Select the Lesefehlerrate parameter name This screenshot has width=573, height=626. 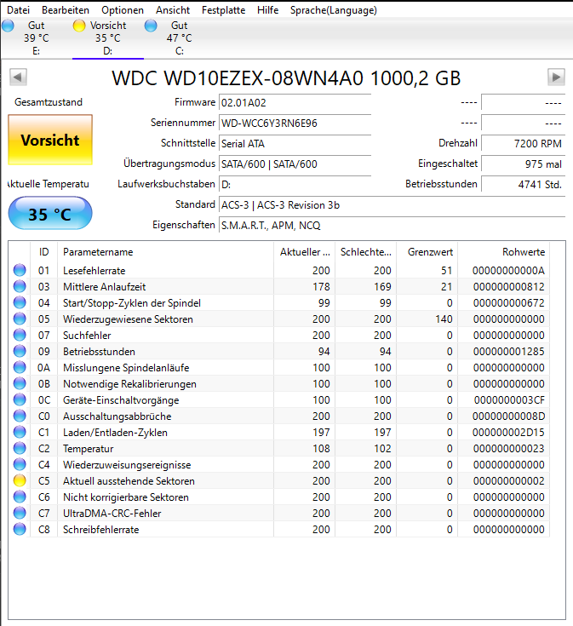click(95, 271)
